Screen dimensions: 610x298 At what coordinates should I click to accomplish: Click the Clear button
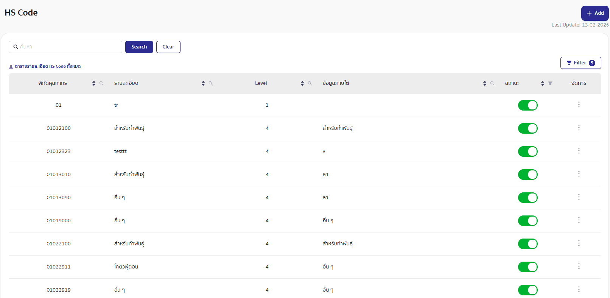click(168, 47)
